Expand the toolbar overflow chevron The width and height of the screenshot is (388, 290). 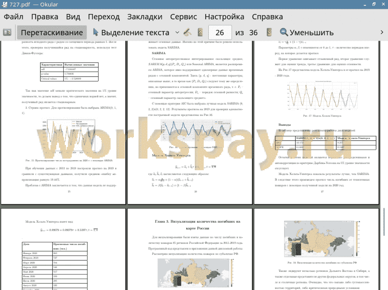[x=382, y=33]
